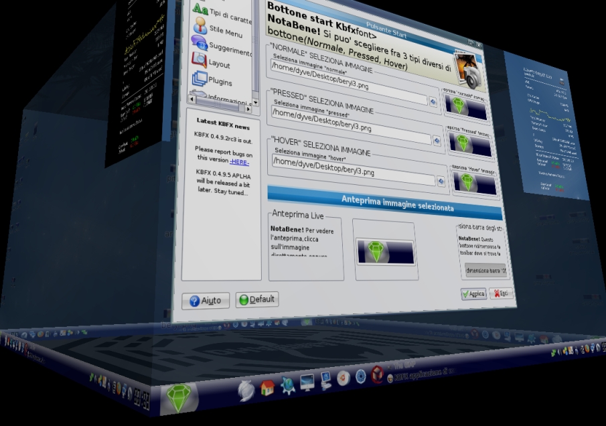Browse for the "pressed" image file
The height and width of the screenshot is (426, 606).
(x=437, y=141)
